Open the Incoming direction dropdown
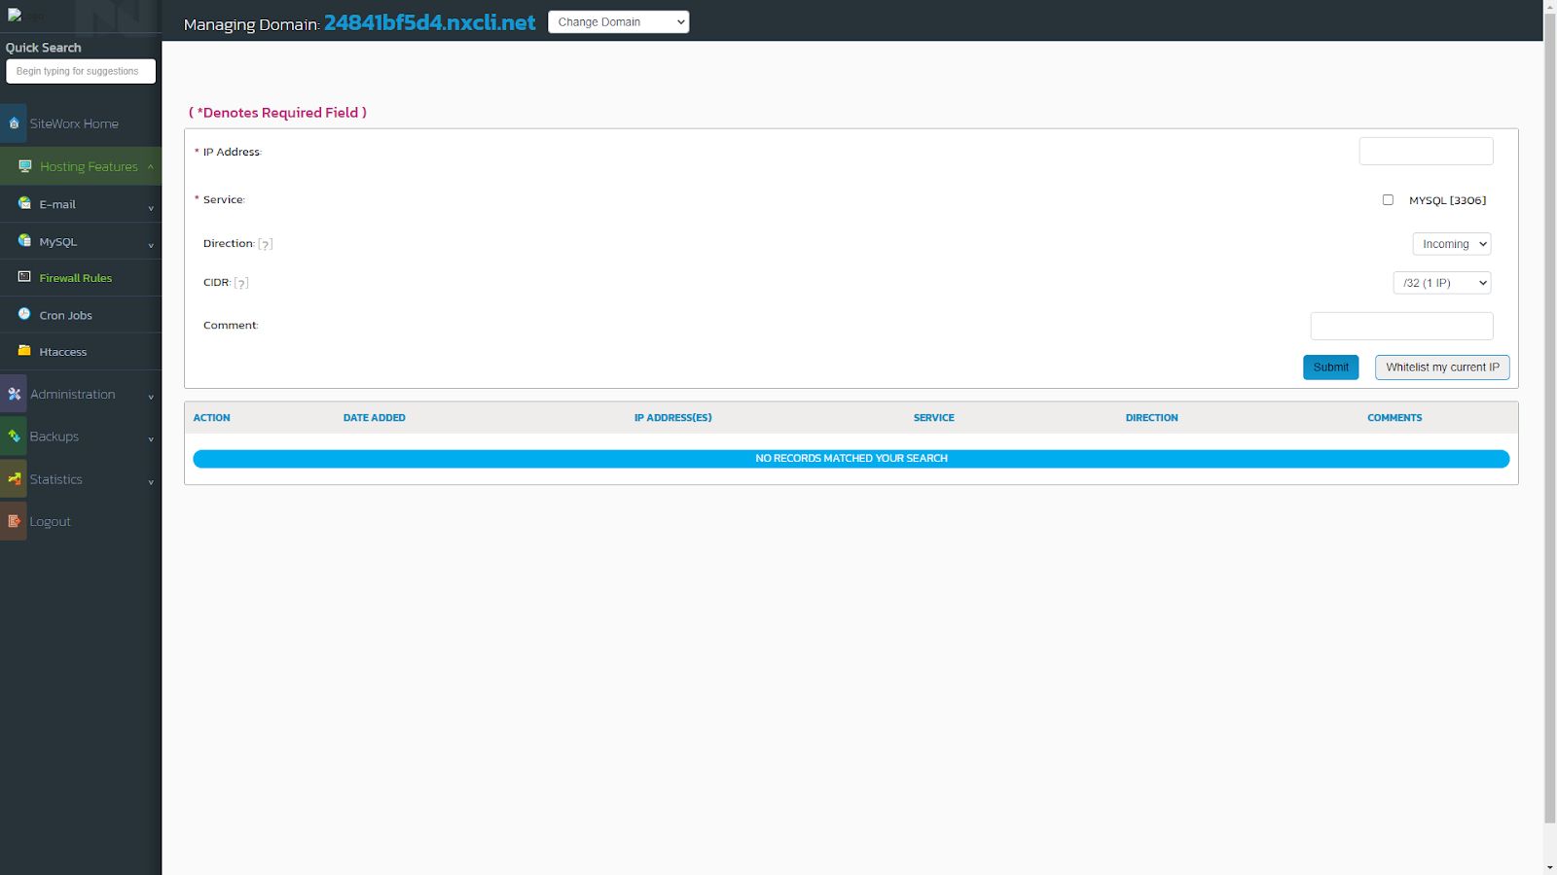1557x875 pixels. coord(1451,243)
